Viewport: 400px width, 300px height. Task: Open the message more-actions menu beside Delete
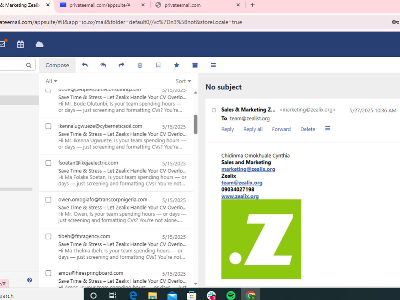click(328, 128)
